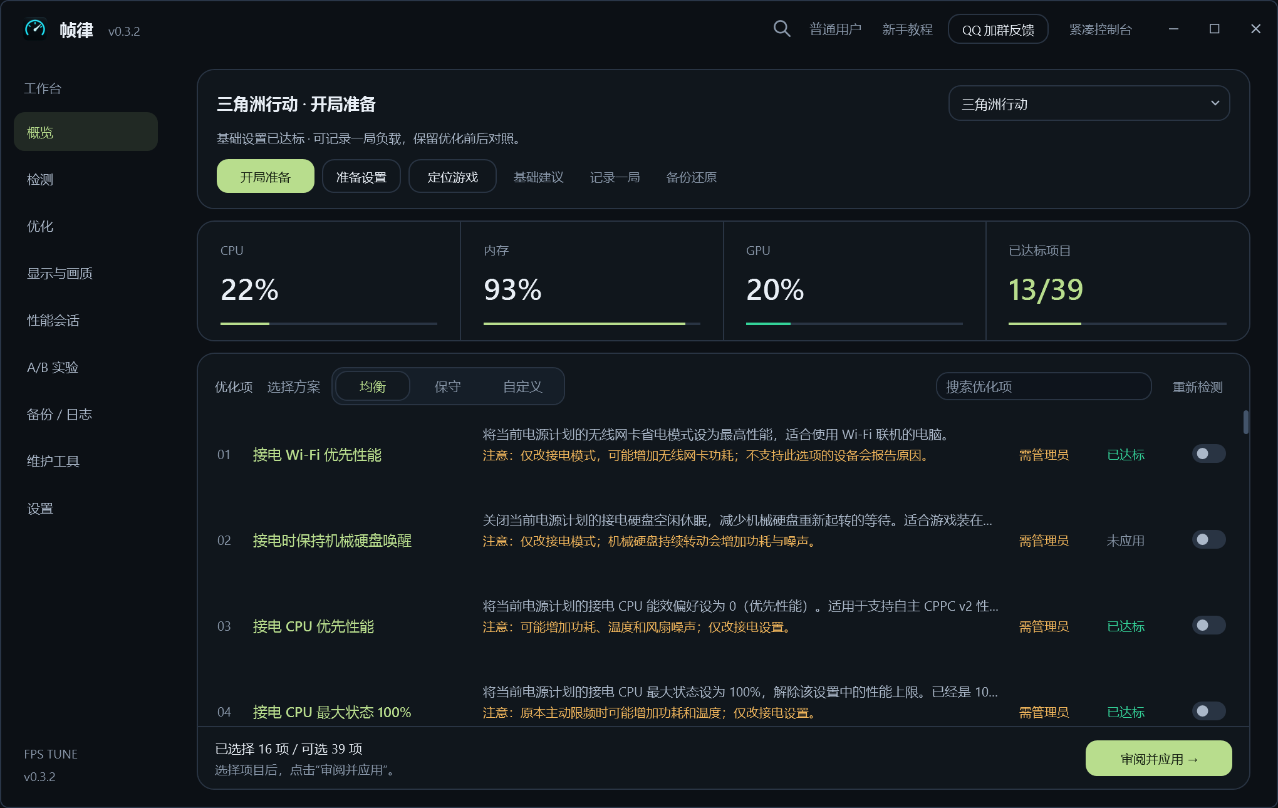Click the 准备设置 button

pyautogui.click(x=361, y=177)
